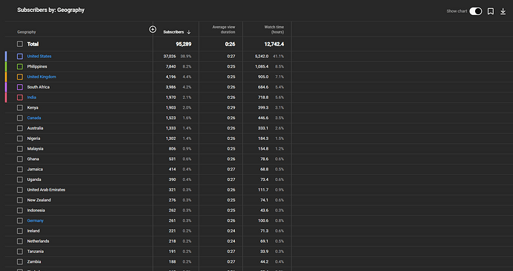Click the bookmark save icon
The image size is (513, 271).
pos(491,11)
